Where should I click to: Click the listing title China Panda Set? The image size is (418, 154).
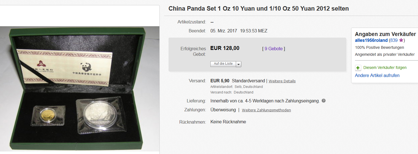click(259, 9)
